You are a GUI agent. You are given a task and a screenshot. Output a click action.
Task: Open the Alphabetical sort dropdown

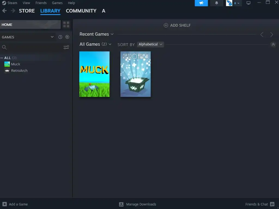[150, 44]
